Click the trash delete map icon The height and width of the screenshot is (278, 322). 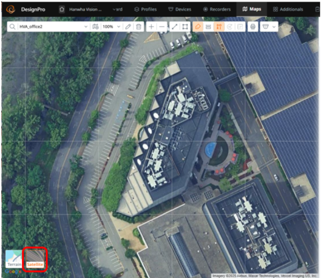139,27
